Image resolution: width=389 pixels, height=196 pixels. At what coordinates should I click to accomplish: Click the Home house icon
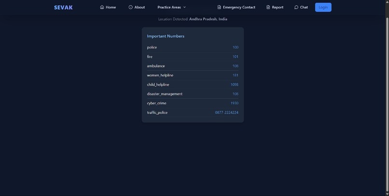102,7
